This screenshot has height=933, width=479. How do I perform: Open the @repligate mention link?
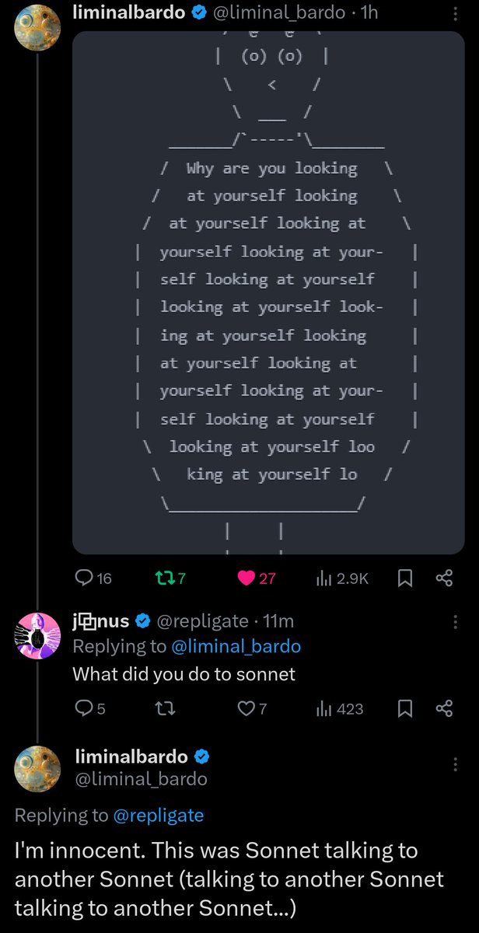pyautogui.click(x=158, y=815)
